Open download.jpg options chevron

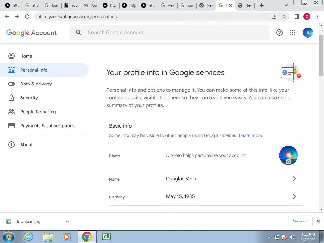(67, 221)
